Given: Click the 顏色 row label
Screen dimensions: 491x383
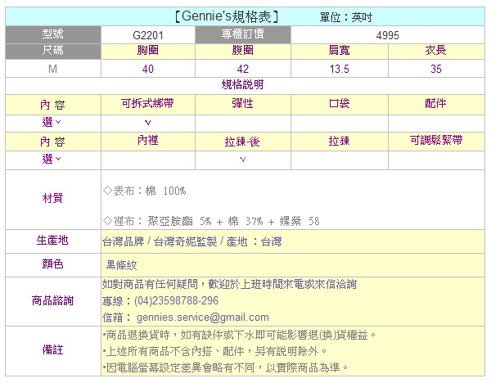Looking at the screenshot, I should (x=53, y=264).
